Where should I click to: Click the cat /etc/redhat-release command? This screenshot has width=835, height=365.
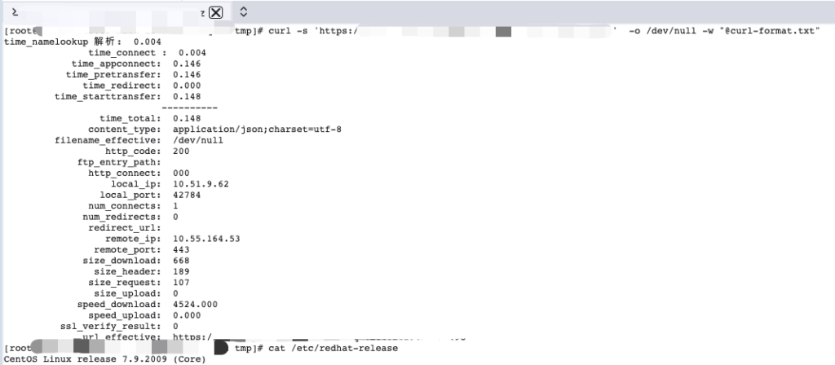[334, 348]
